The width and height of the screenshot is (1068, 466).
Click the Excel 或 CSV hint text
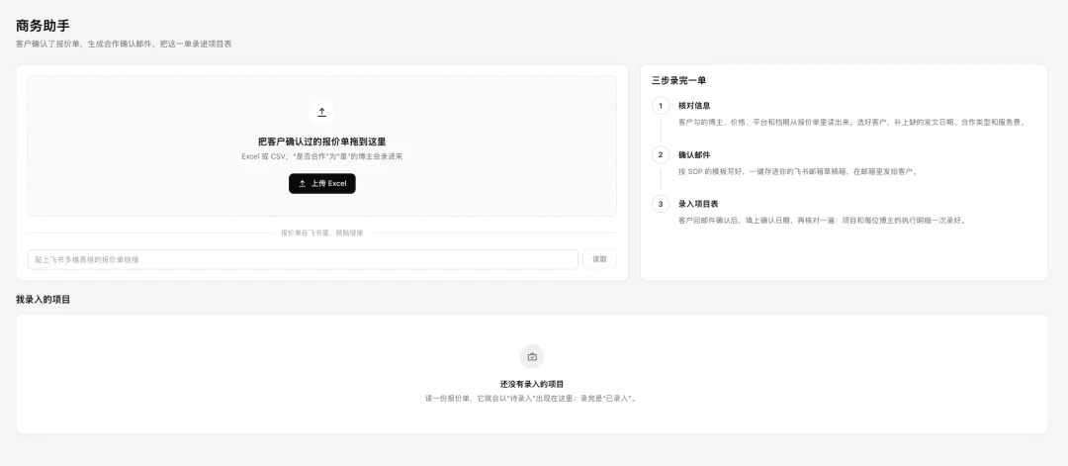[321, 156]
